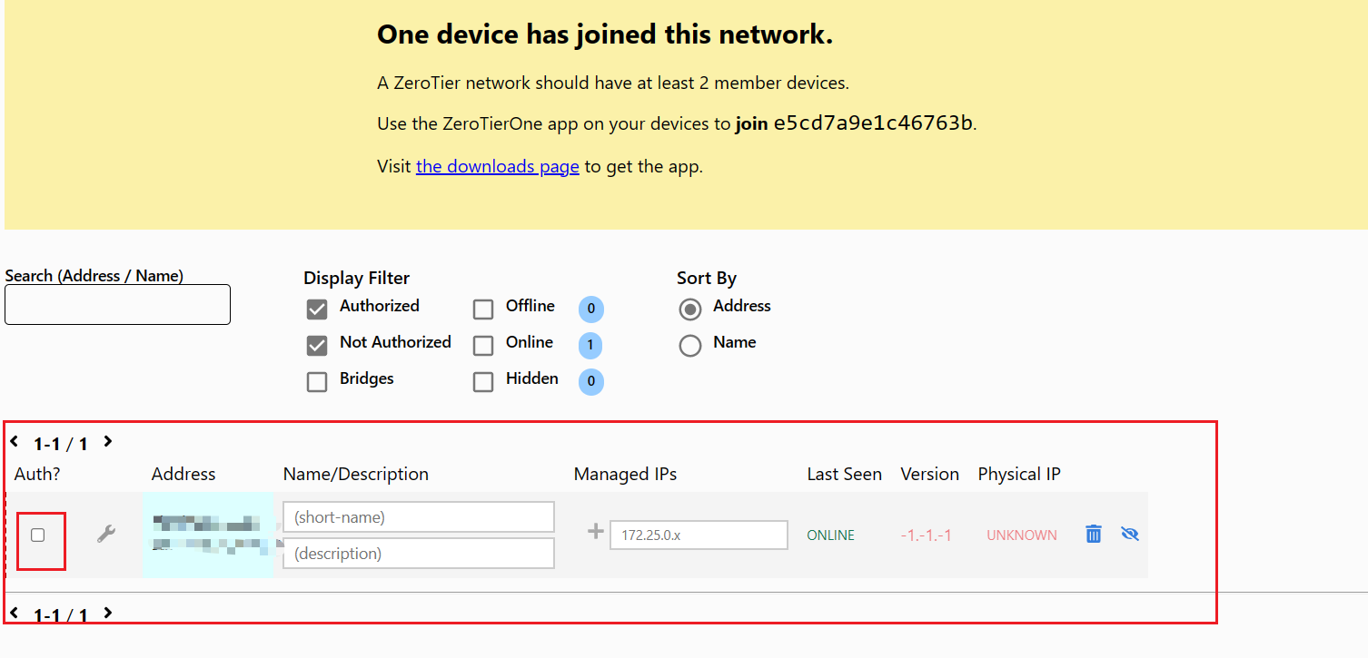The width and height of the screenshot is (1368, 658).
Task: Uncheck the Authorized display filter
Action: (x=317, y=309)
